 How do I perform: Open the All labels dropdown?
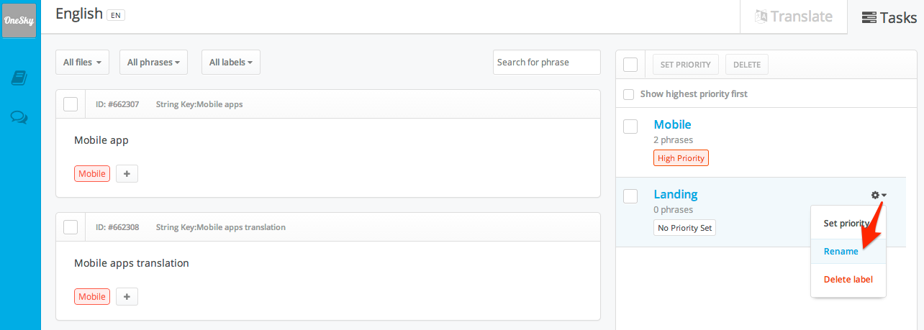pyautogui.click(x=231, y=63)
